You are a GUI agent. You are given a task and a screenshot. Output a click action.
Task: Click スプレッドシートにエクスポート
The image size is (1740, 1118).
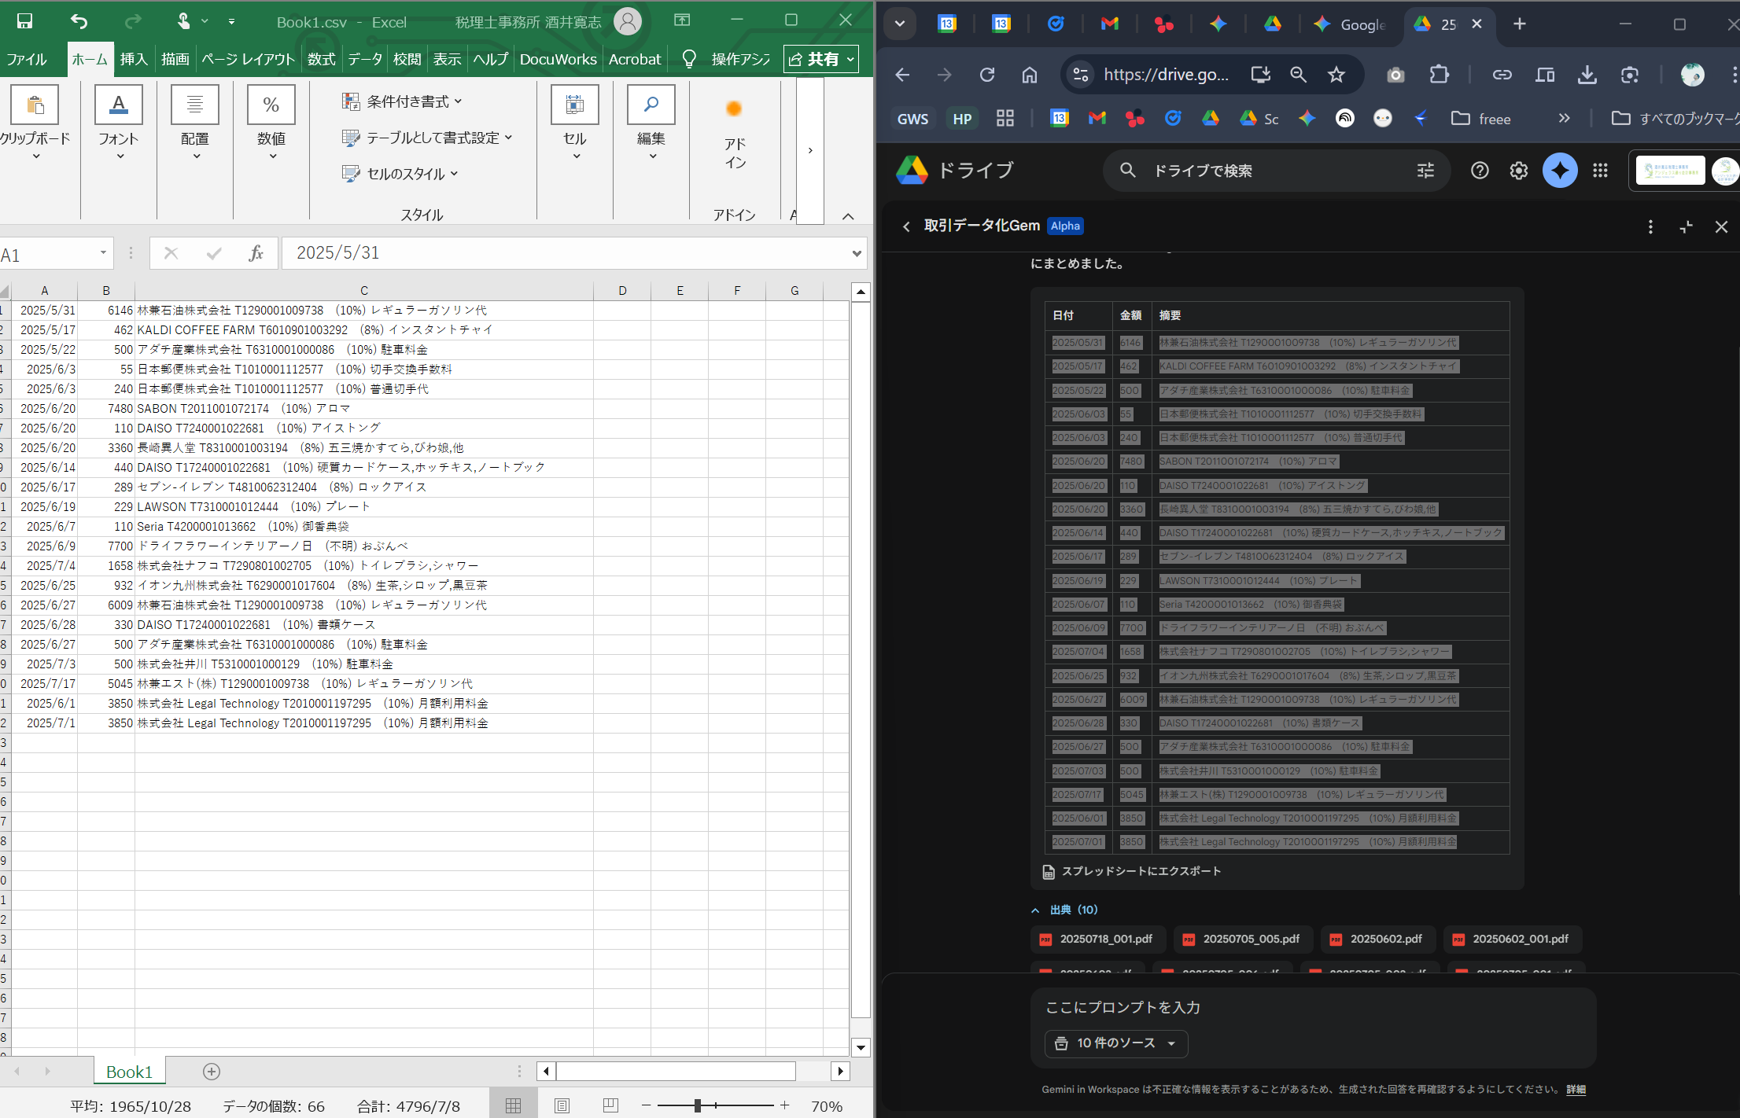(x=1132, y=871)
